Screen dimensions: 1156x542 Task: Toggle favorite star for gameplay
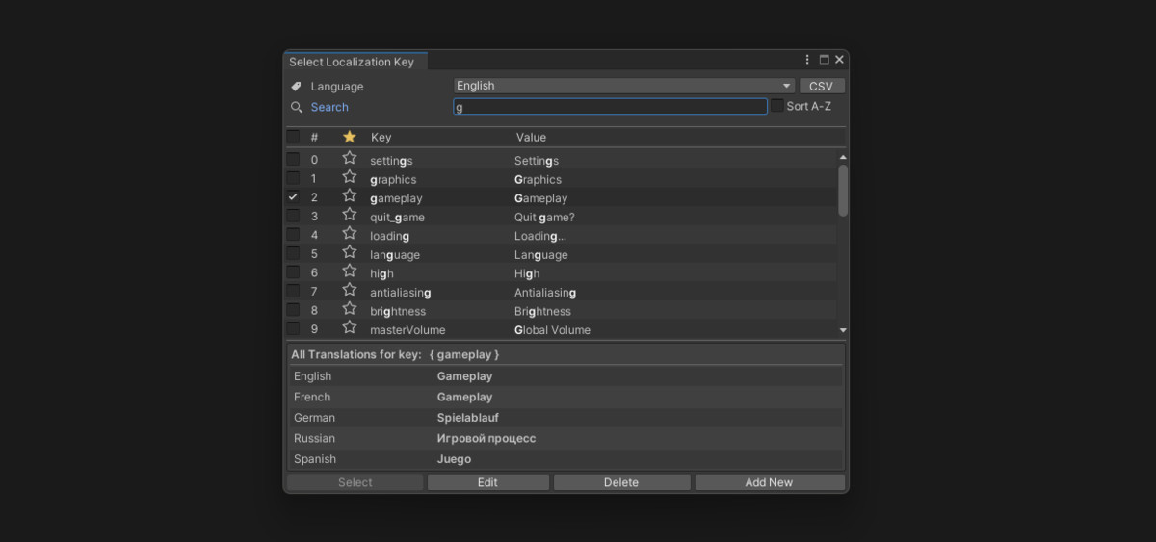click(350, 196)
